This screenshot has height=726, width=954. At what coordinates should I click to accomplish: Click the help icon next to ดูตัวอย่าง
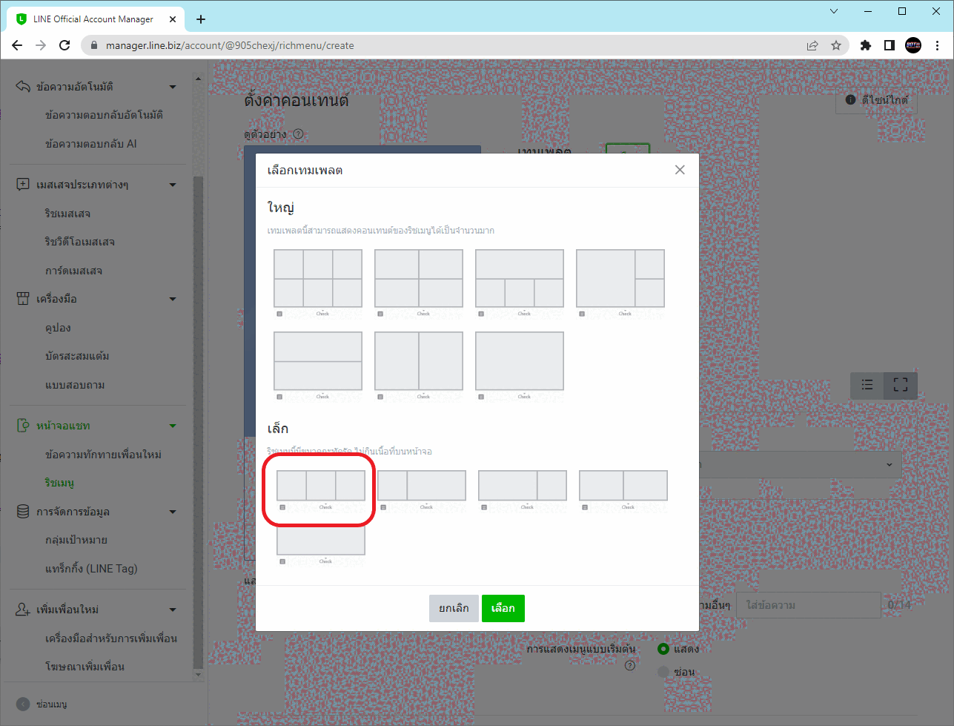pyautogui.click(x=298, y=134)
